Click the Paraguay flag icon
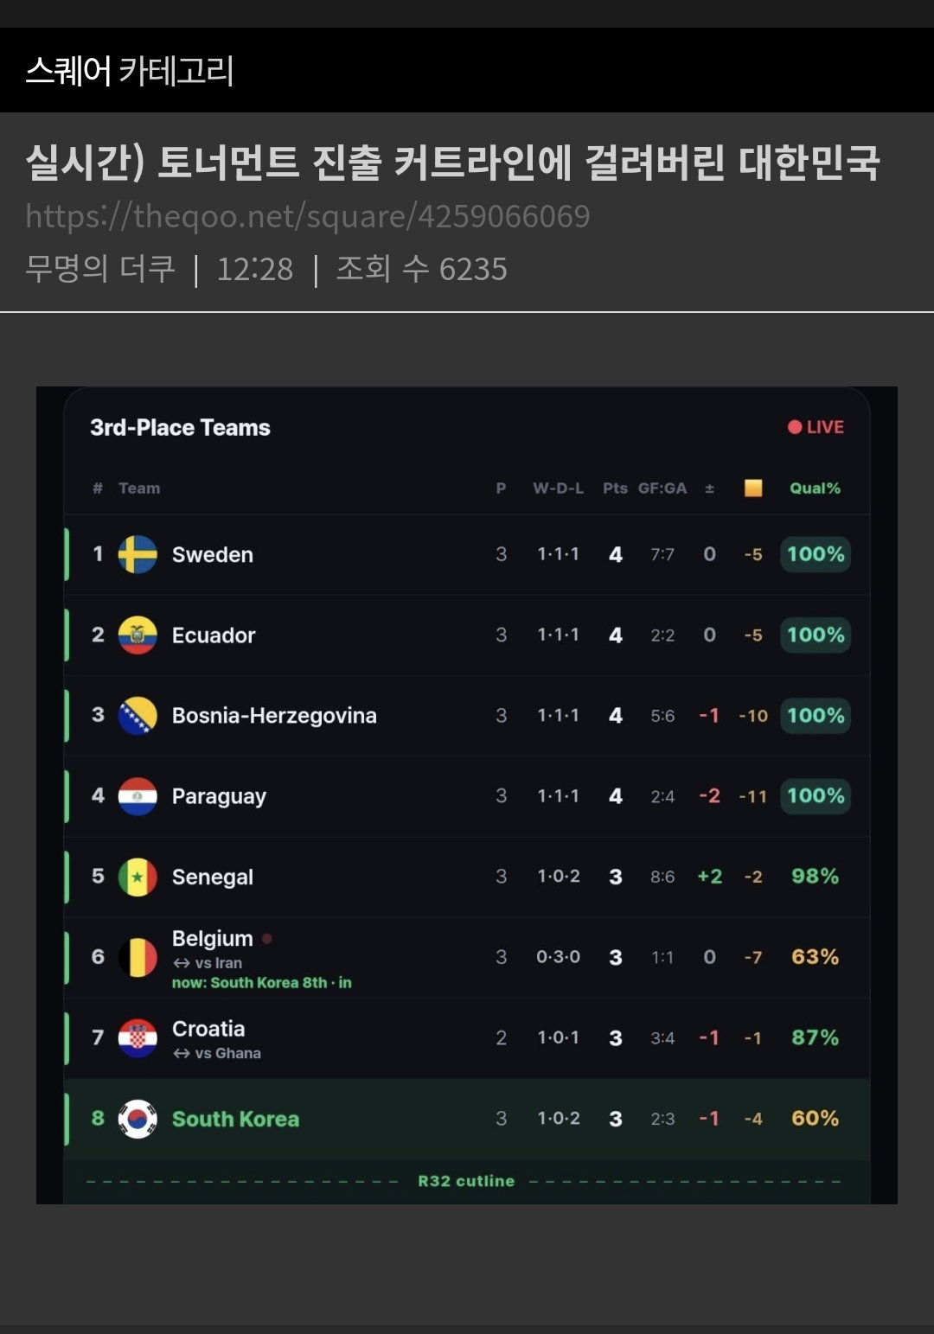The height and width of the screenshot is (1334, 934). coord(138,796)
